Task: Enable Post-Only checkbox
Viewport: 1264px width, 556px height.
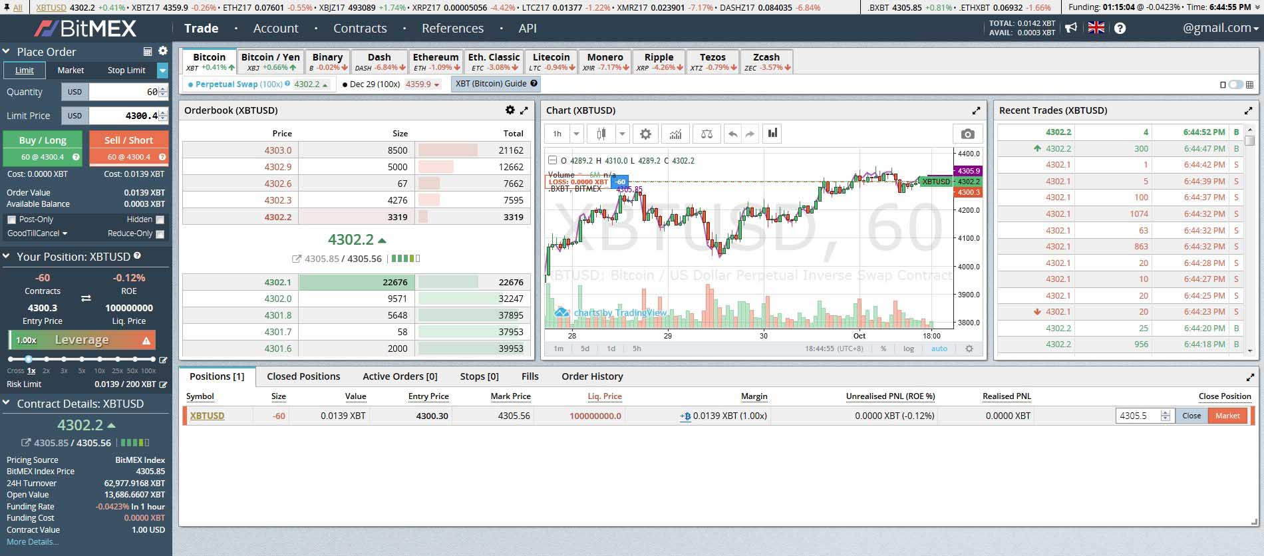Action: click(x=11, y=219)
